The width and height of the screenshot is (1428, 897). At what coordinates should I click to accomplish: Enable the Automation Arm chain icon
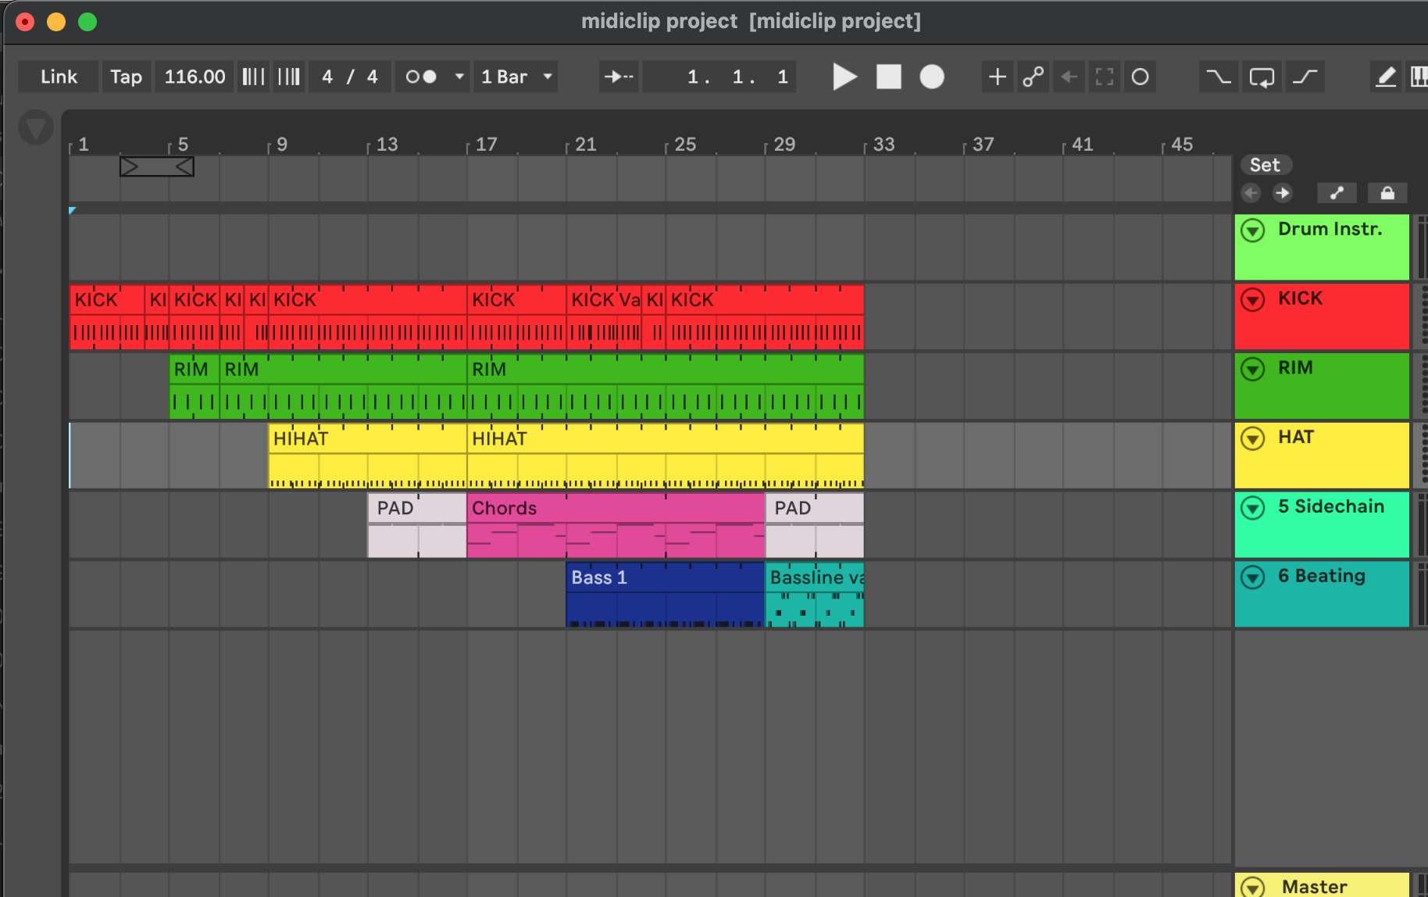[x=1033, y=77]
